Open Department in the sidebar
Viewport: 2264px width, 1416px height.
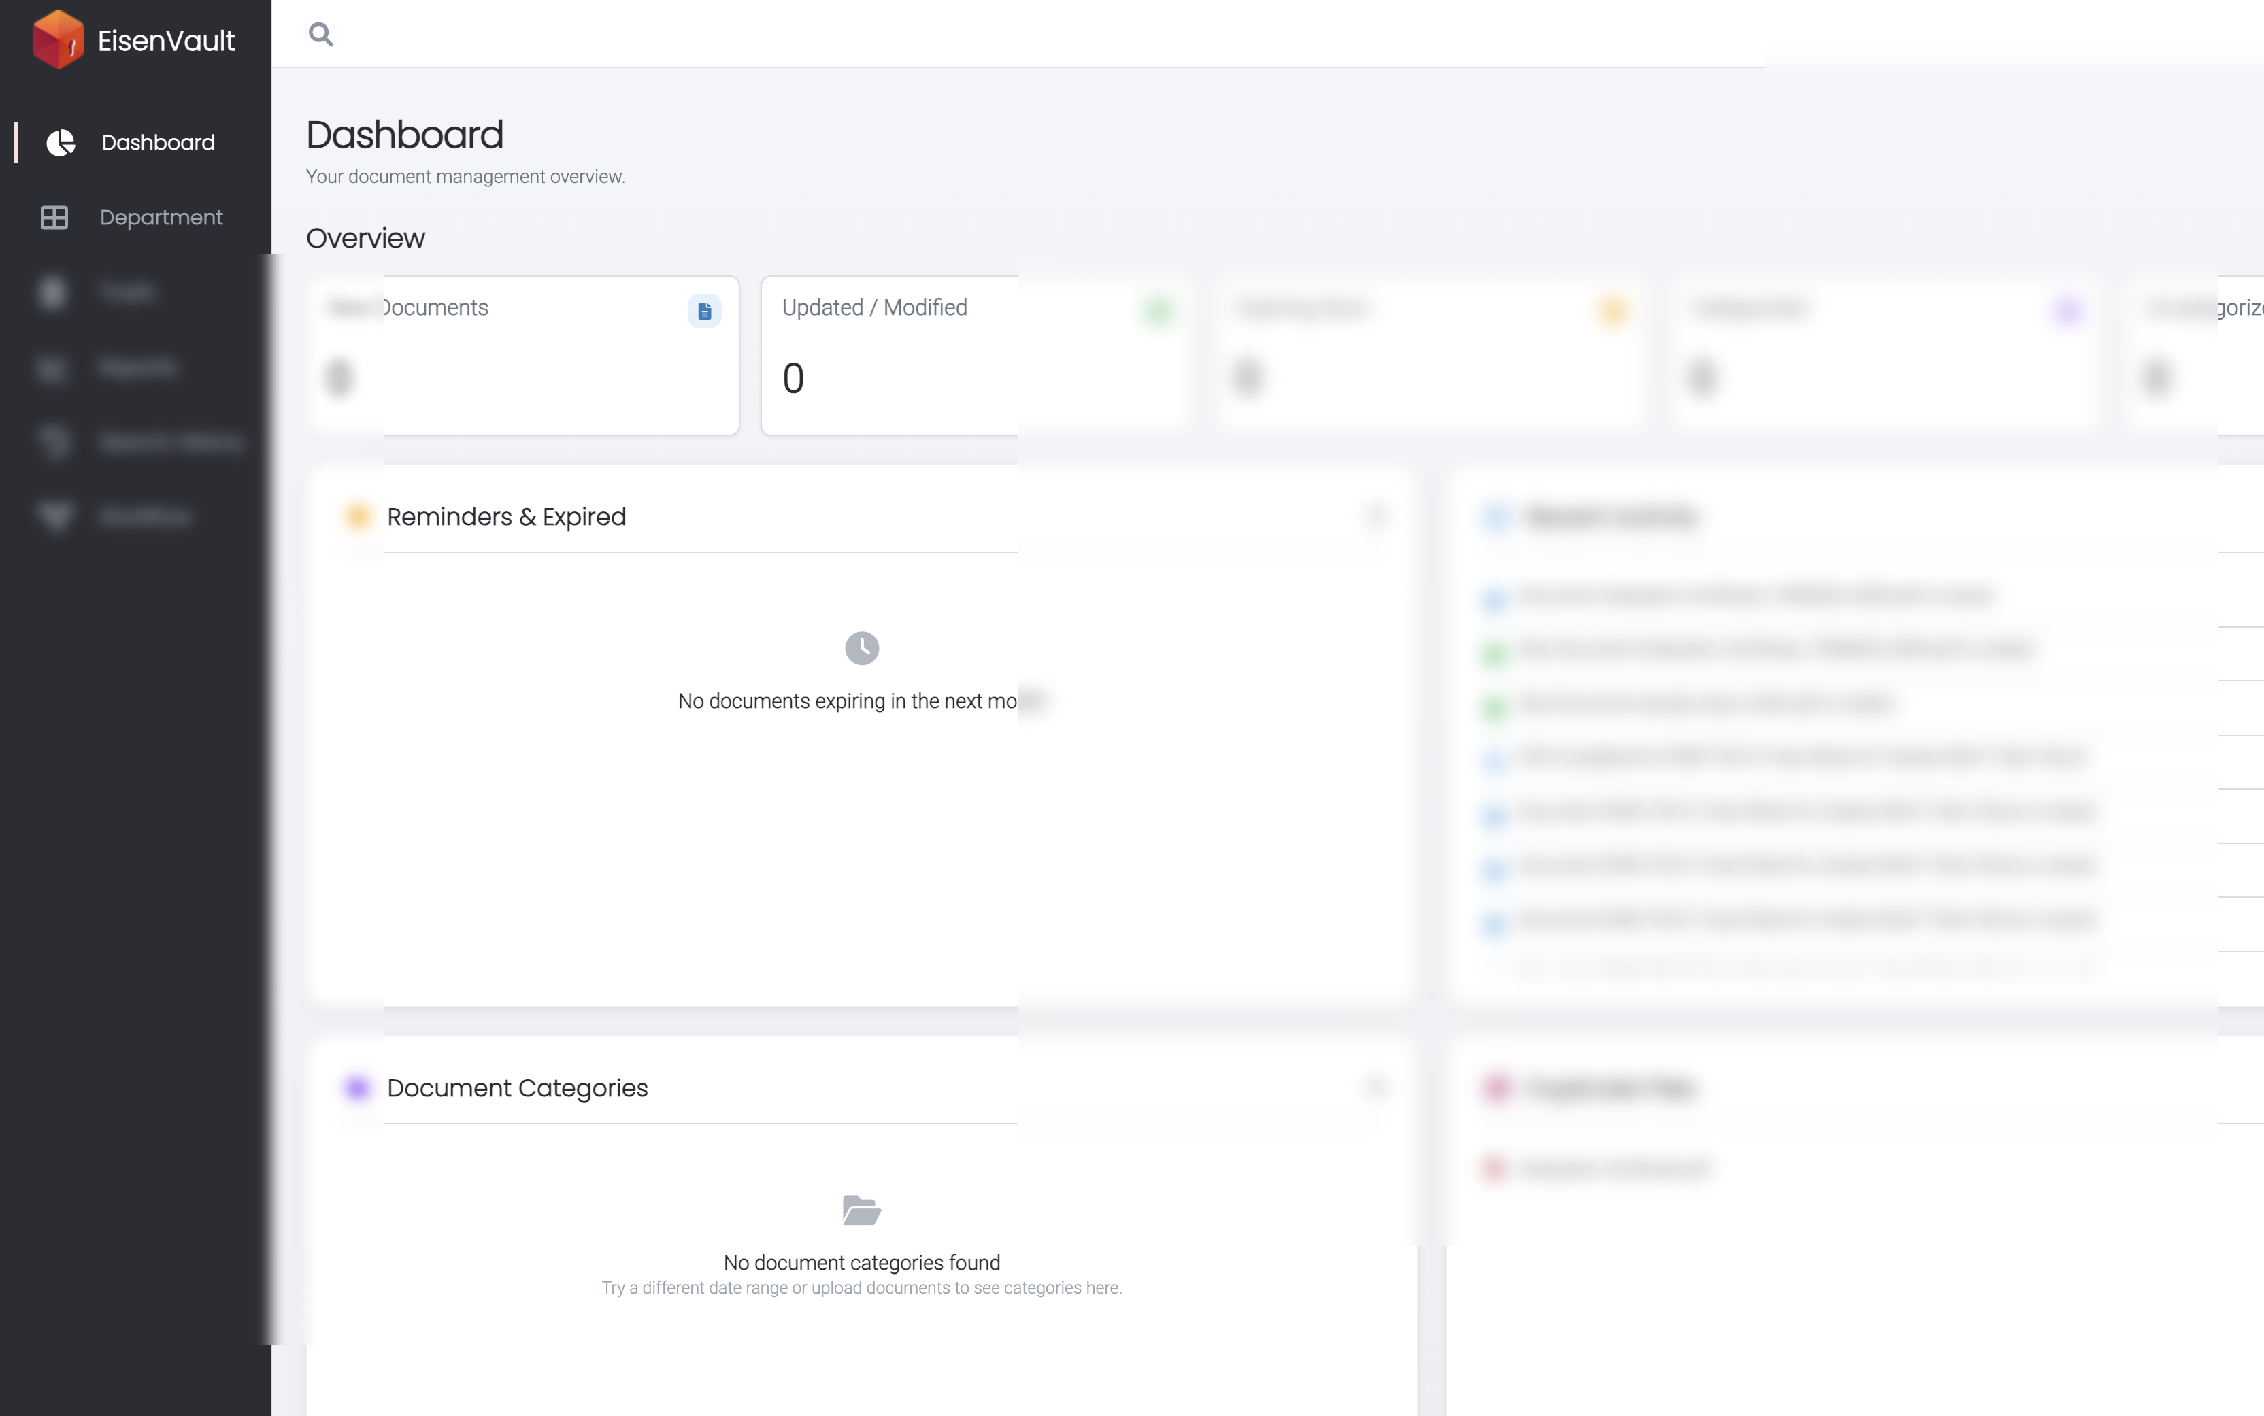pos(161,217)
